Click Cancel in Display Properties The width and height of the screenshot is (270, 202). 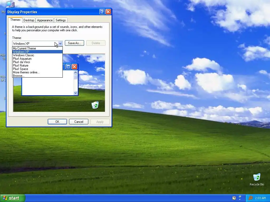[x=79, y=122]
